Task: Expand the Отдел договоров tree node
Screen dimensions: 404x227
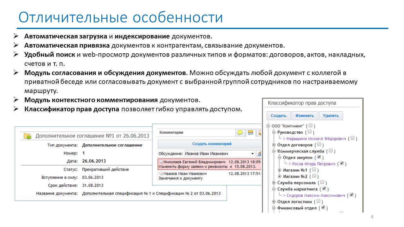Action: coord(274,145)
